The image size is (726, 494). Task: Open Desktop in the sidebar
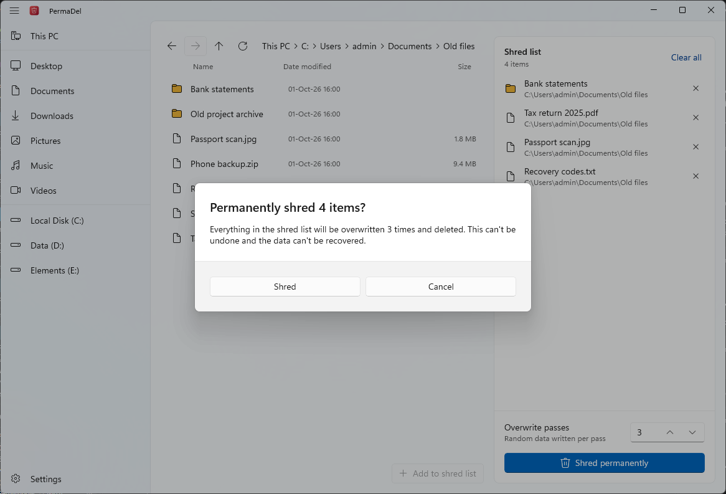click(x=75, y=66)
